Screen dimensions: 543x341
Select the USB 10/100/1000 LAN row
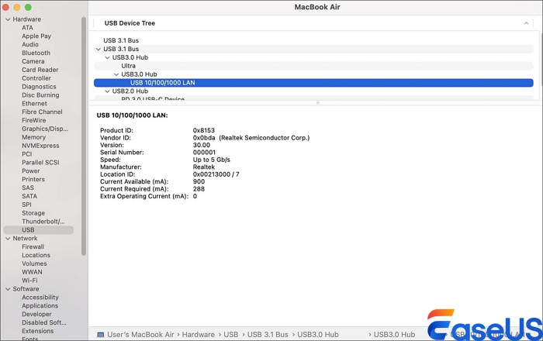click(x=313, y=83)
